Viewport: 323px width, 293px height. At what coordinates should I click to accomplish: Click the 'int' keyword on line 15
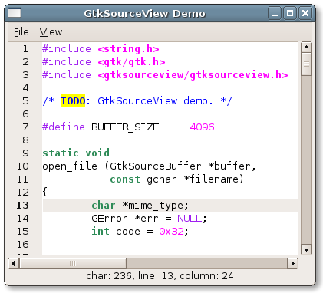101,231
